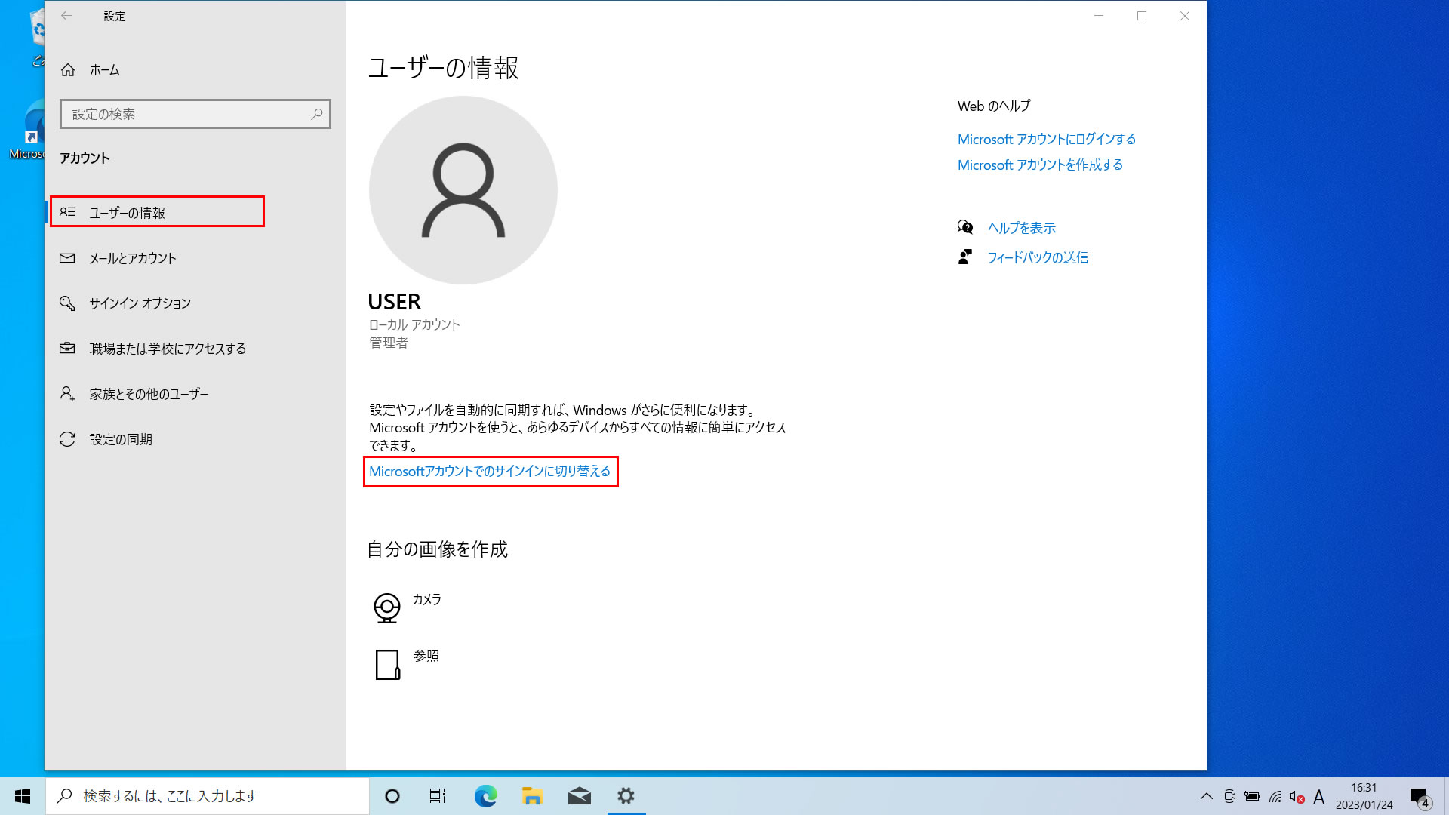The height and width of the screenshot is (815, 1449).
Task: Click the 参照 browse file icon
Action: (x=388, y=665)
